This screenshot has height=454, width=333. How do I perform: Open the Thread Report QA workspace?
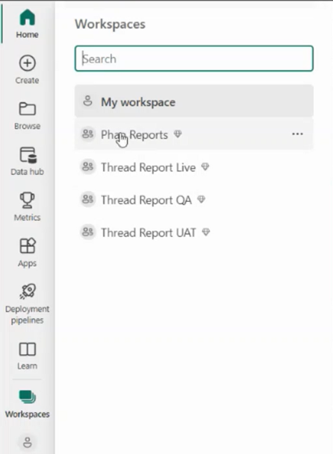194,200
